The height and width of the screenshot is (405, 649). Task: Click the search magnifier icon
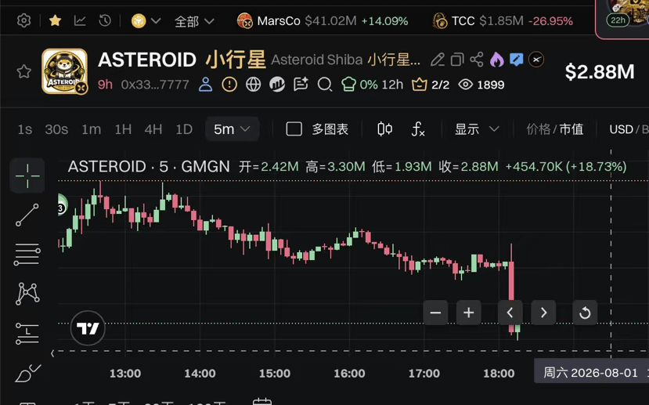325,85
